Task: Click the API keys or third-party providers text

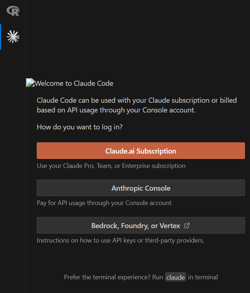Action: click(x=120, y=240)
